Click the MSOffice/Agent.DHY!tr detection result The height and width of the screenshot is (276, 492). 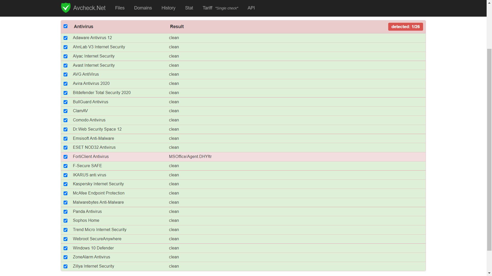point(190,157)
